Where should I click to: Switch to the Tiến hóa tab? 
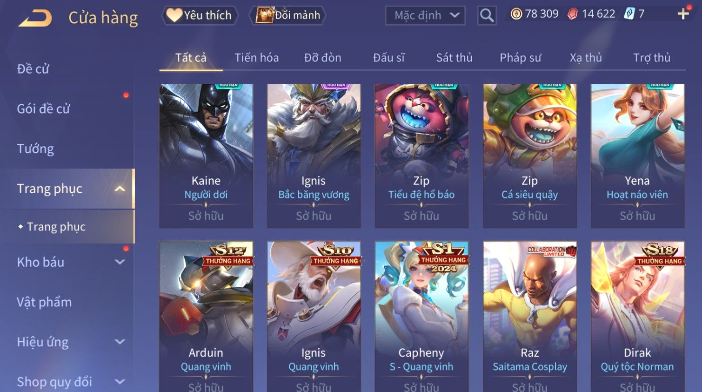tap(256, 58)
